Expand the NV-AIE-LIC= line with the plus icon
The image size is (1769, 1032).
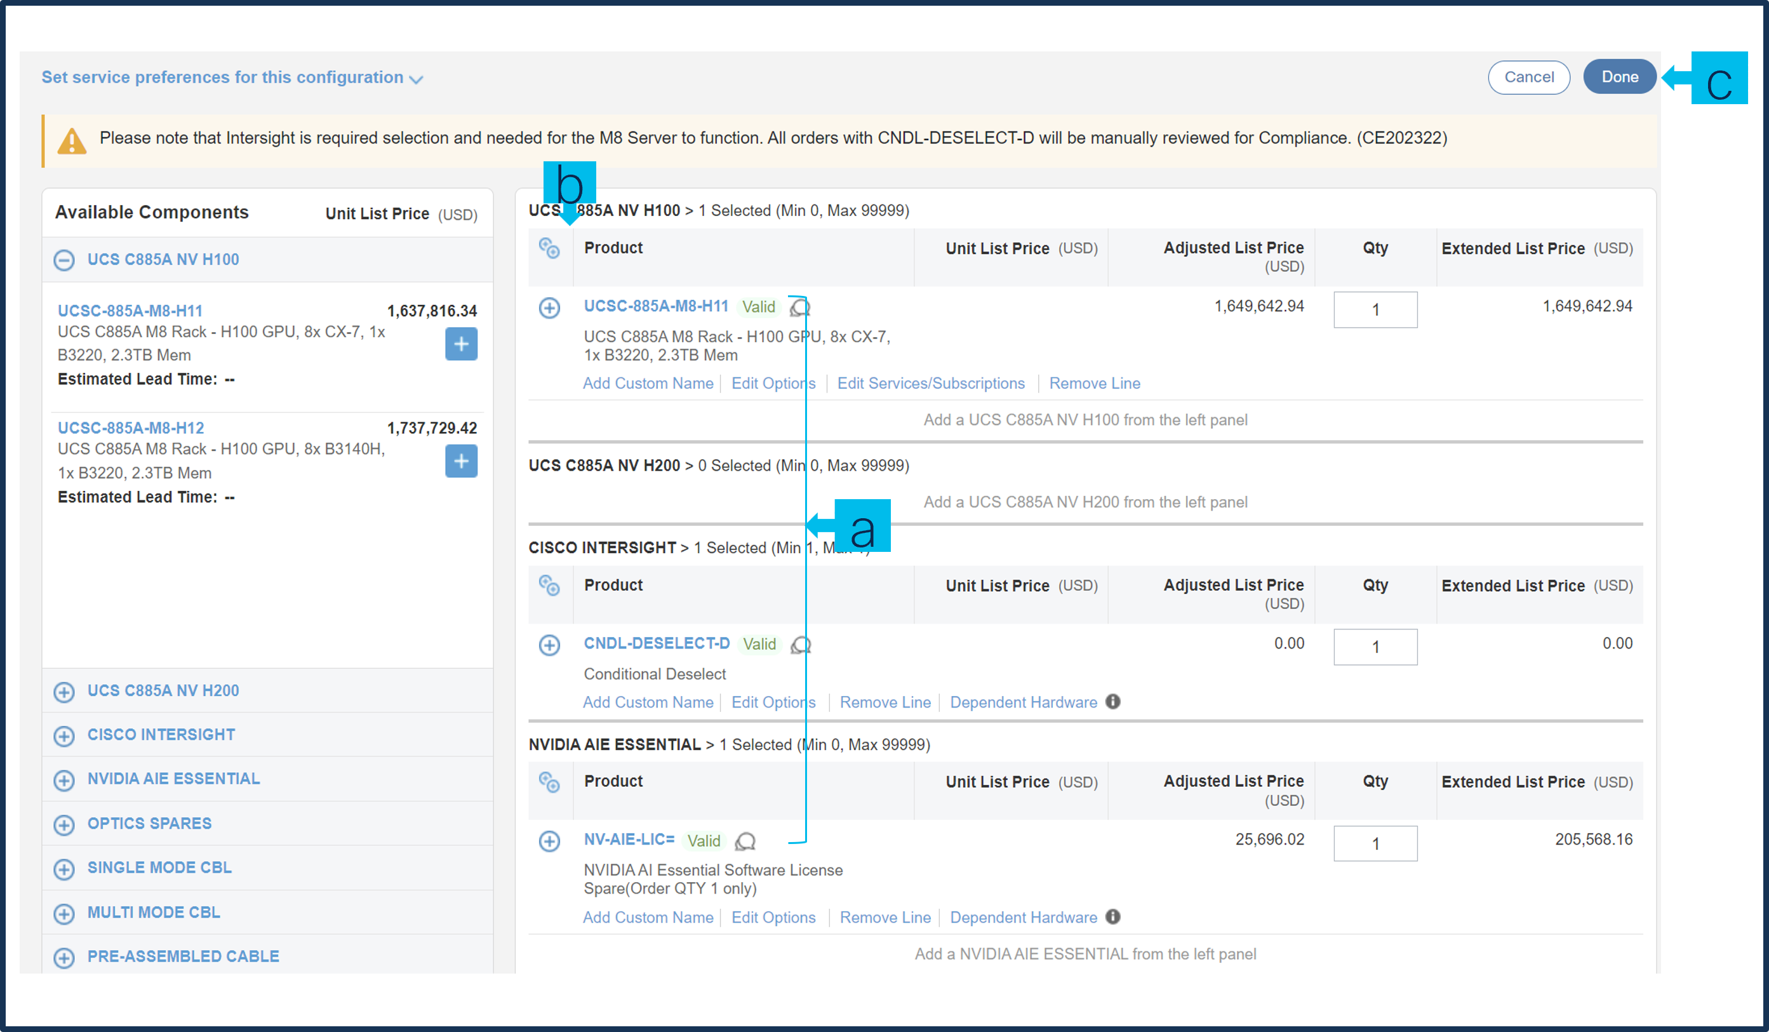tap(549, 841)
